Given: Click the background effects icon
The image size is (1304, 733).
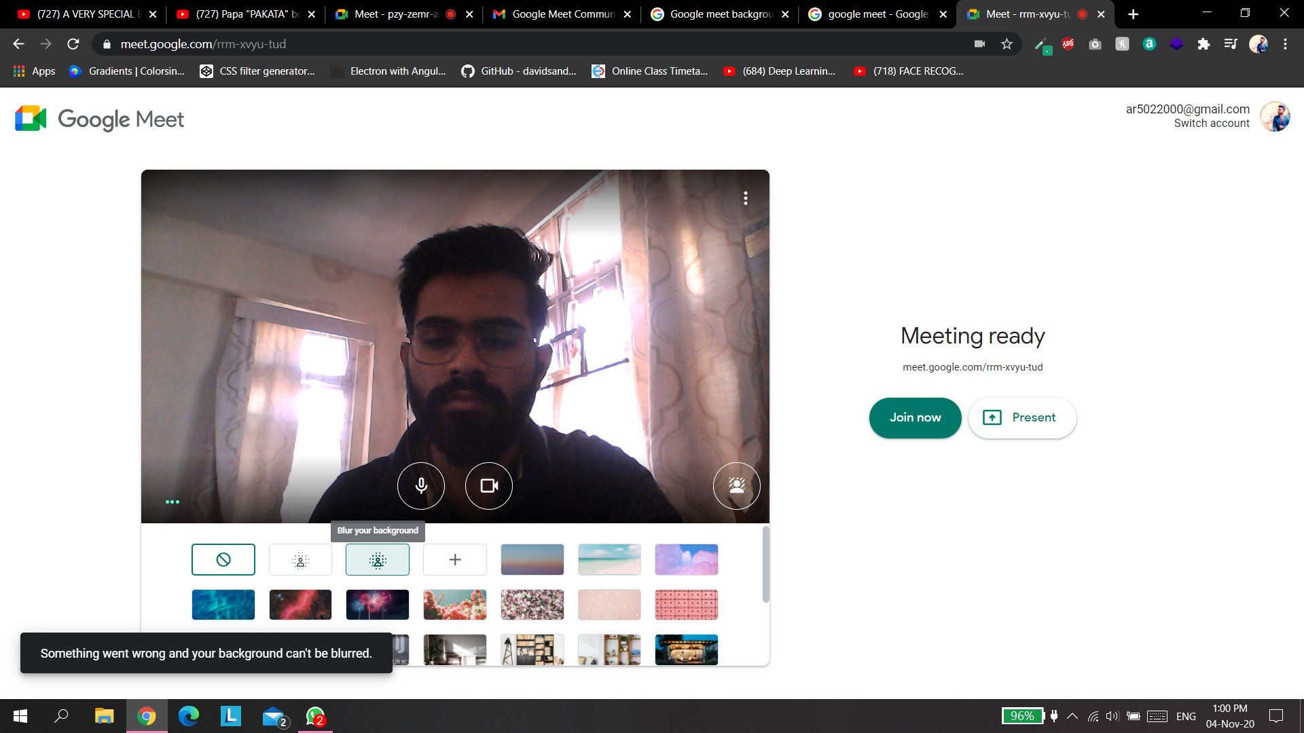Looking at the screenshot, I should (736, 486).
